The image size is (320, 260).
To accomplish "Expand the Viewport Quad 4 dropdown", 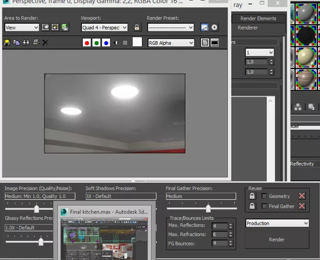I will point(104,27).
